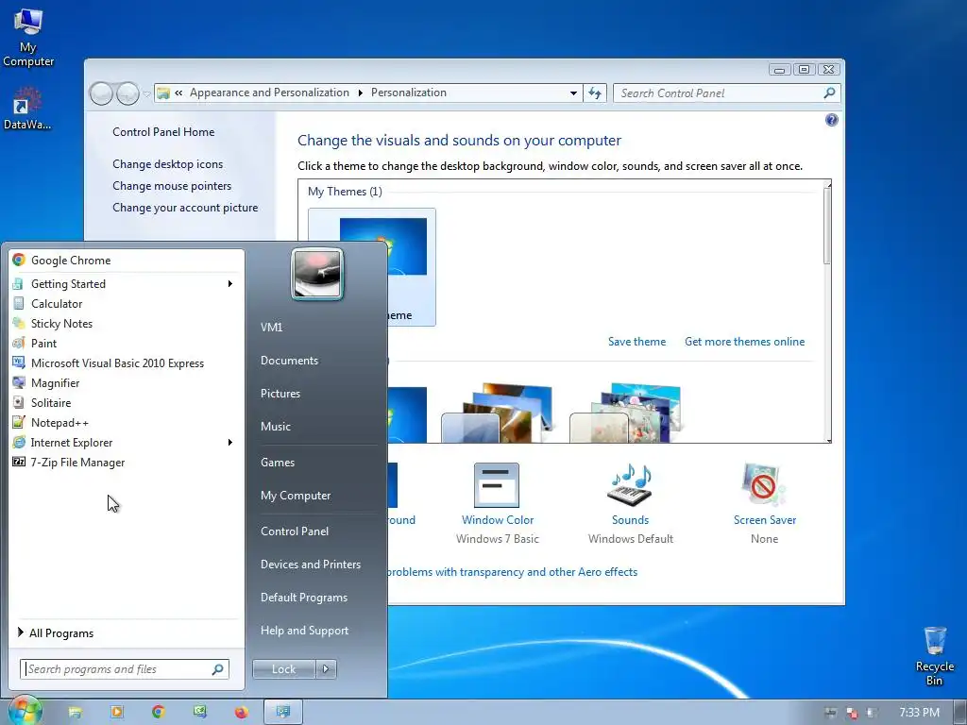Click the Search programs and files box
Viewport: 967px width, 725px height.
125,669
